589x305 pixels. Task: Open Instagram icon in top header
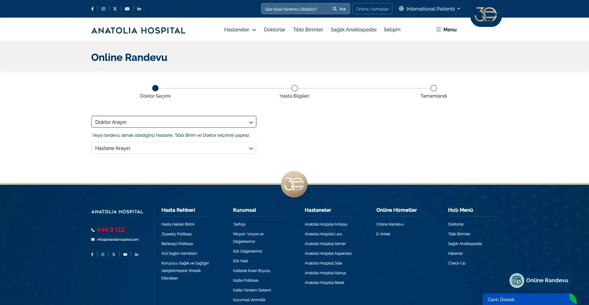click(x=103, y=9)
